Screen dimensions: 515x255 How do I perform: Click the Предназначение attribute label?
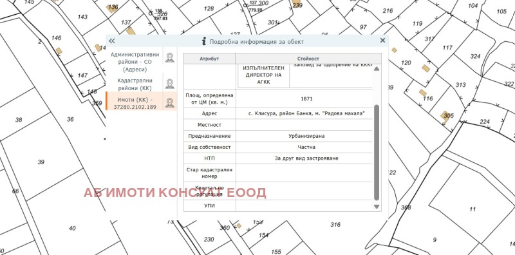click(210, 136)
